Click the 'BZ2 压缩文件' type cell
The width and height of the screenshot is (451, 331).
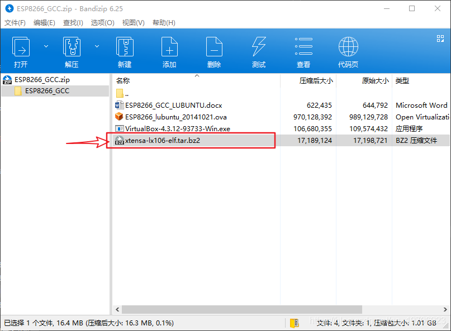416,141
